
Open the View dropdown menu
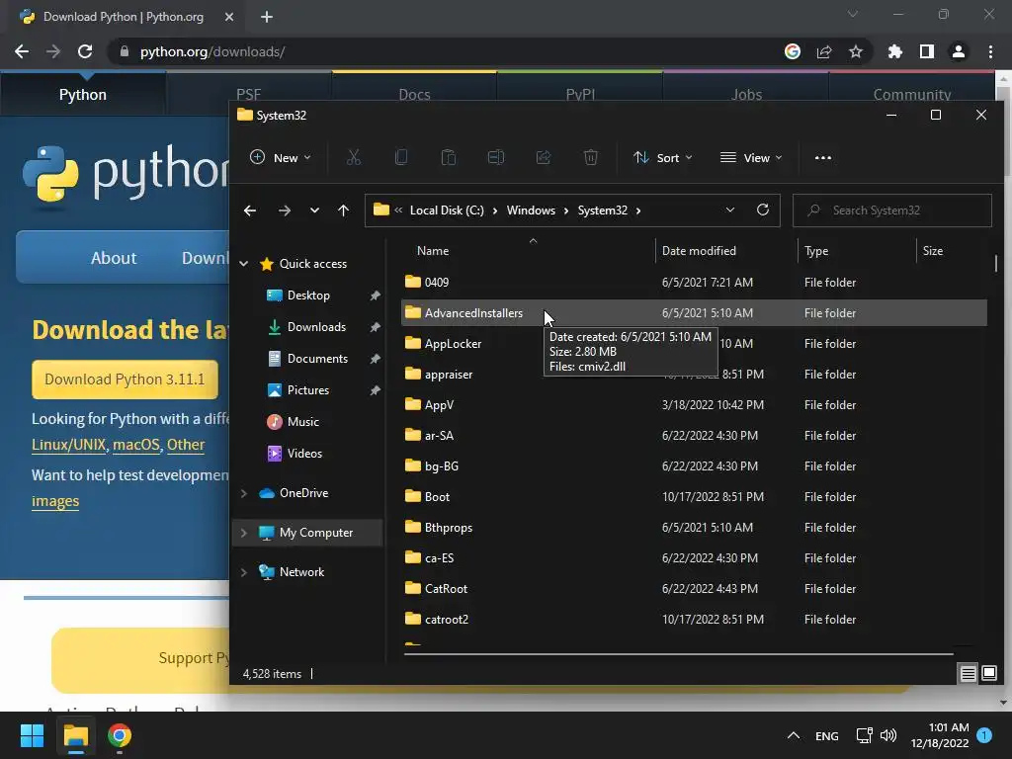(751, 157)
